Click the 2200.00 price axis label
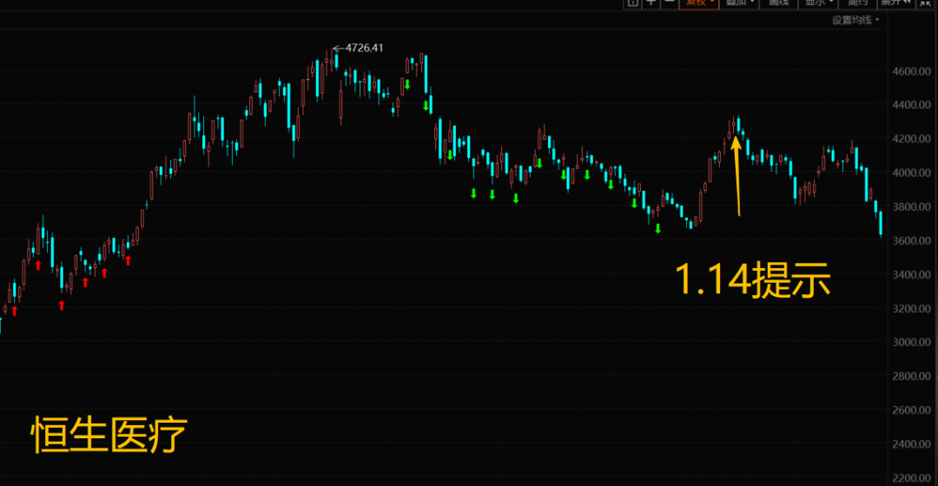The image size is (938, 486). 911,478
